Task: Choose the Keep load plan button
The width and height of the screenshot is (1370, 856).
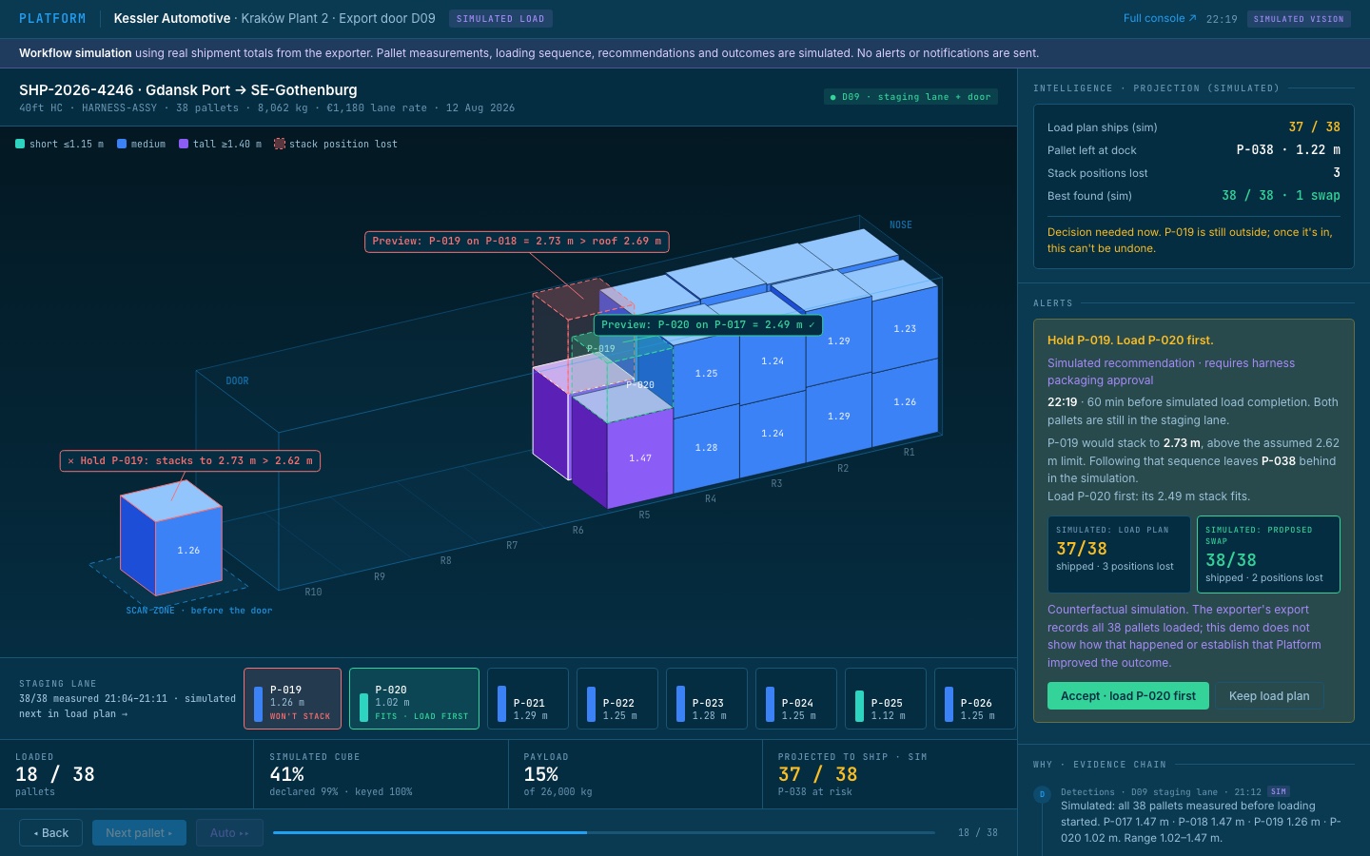Action: [x=1269, y=696]
